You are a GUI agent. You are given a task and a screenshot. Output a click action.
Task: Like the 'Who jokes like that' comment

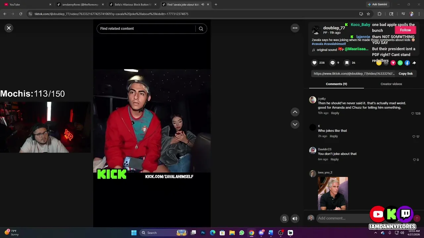[414, 137]
